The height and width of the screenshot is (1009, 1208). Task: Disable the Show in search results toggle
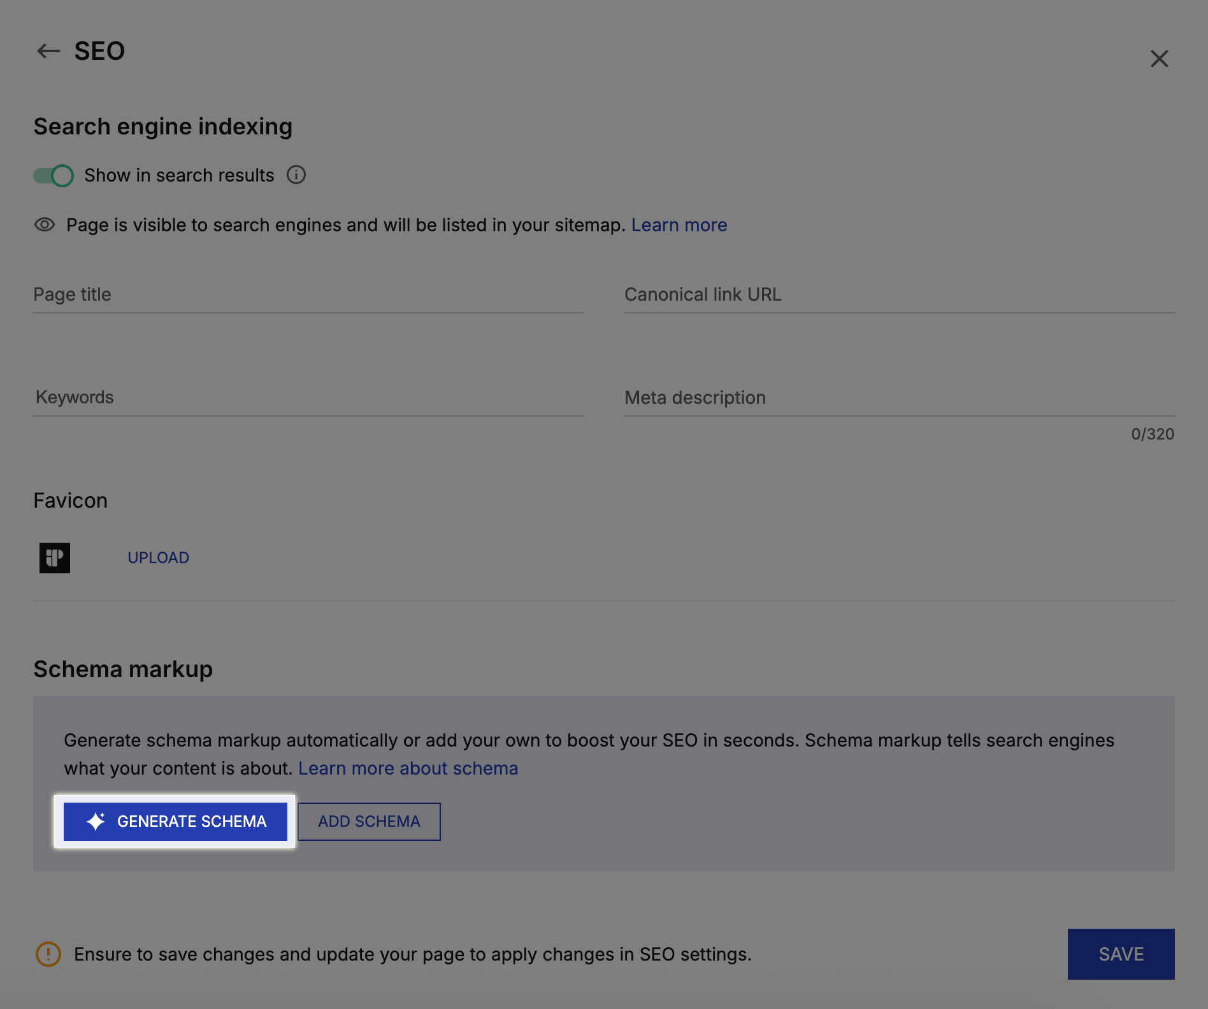(53, 175)
